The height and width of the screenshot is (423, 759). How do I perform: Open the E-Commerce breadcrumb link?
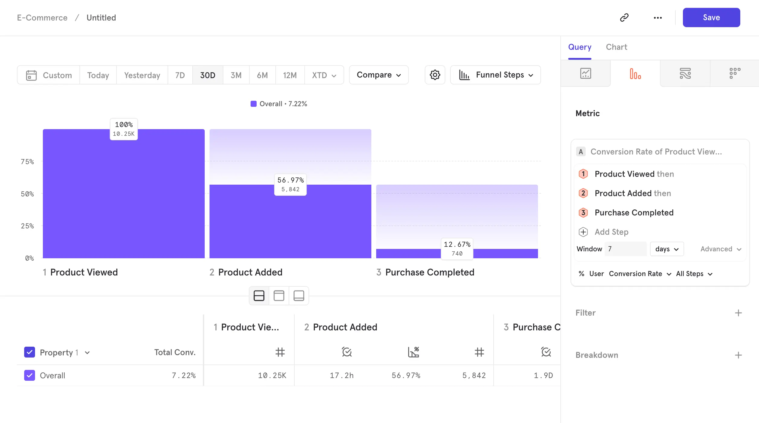(42, 17)
